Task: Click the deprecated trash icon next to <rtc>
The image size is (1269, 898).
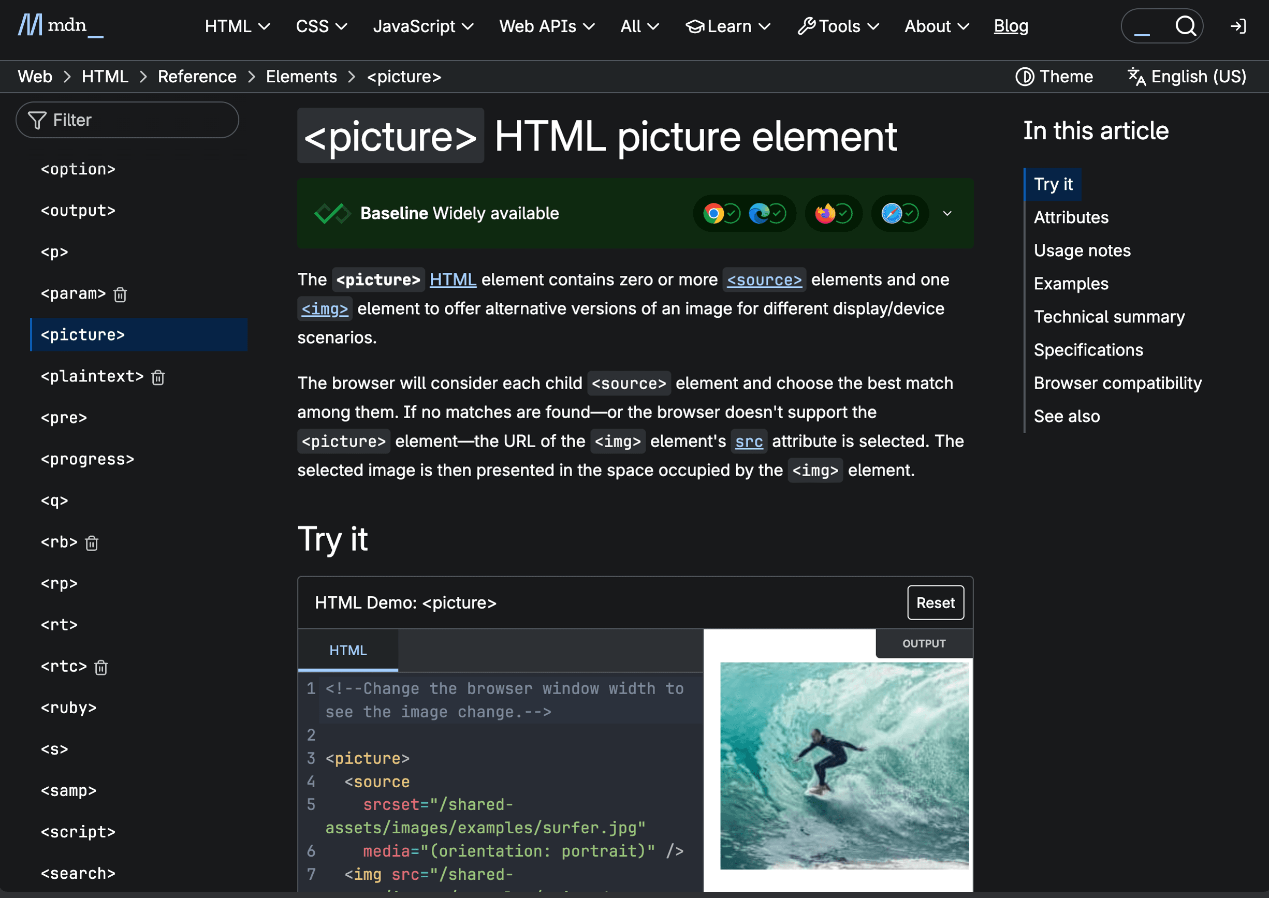Action: click(x=100, y=667)
